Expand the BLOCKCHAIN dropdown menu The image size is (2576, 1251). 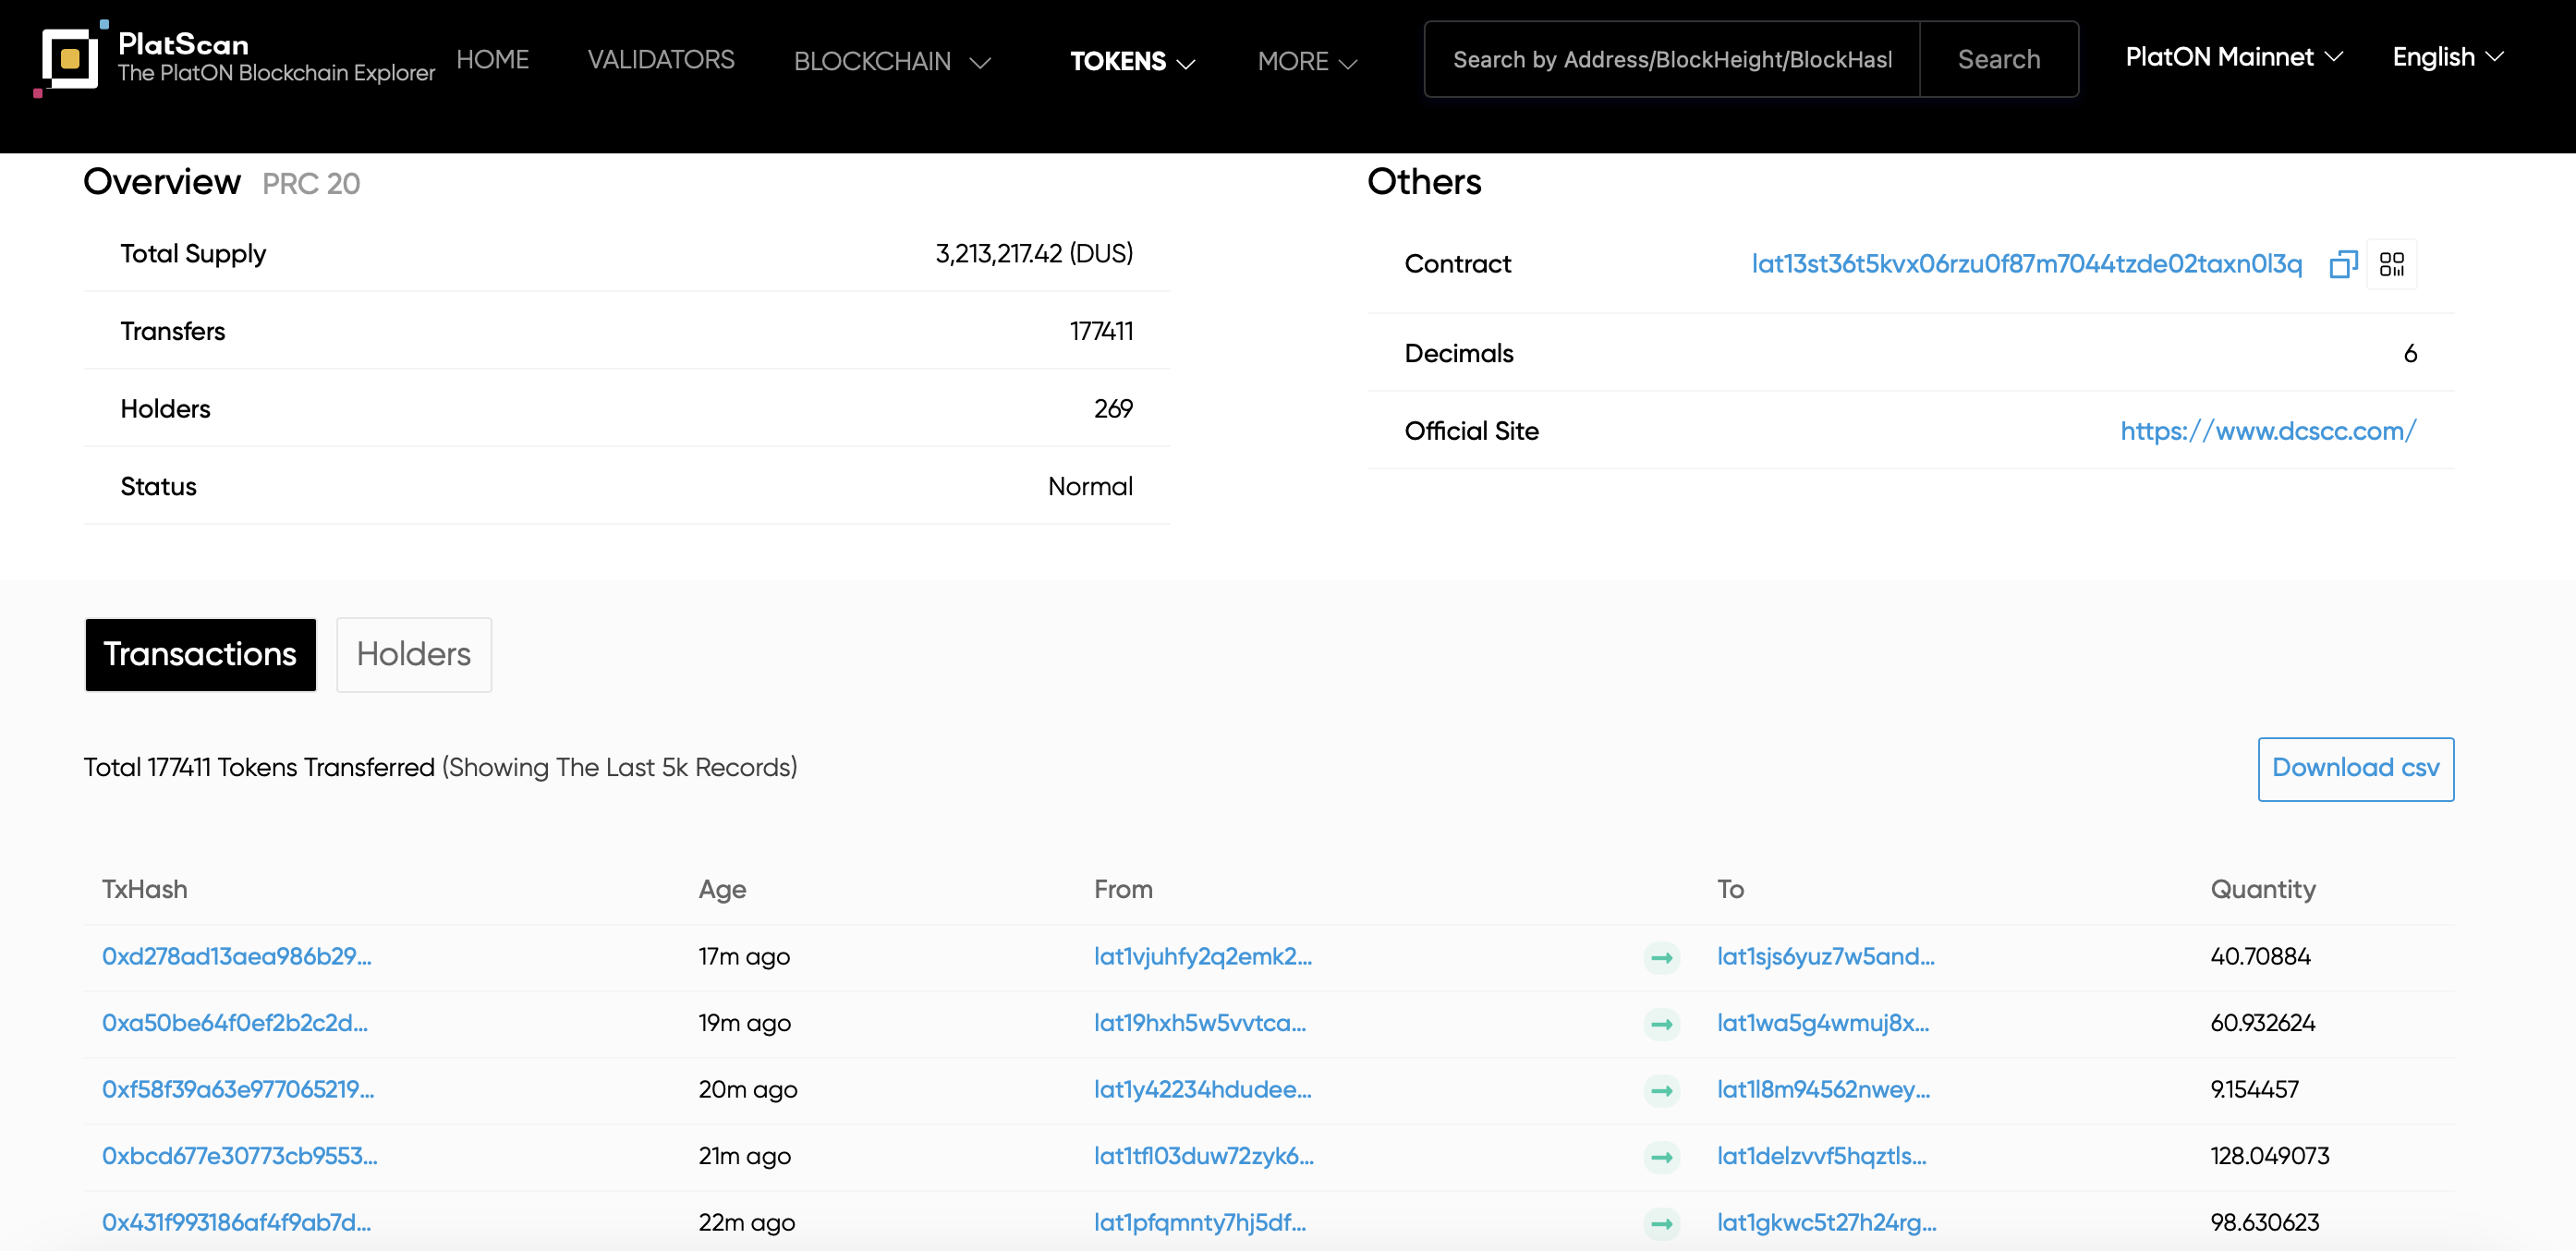tap(892, 61)
